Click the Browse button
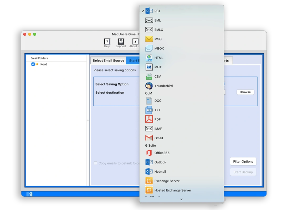Screen dimensions: 288x210 point(245,92)
